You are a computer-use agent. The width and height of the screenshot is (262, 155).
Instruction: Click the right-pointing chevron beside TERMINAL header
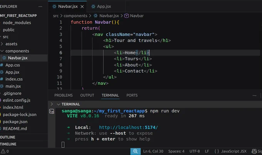[52, 104]
